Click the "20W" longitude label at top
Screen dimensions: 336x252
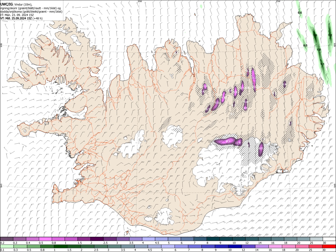[x=140, y=1]
